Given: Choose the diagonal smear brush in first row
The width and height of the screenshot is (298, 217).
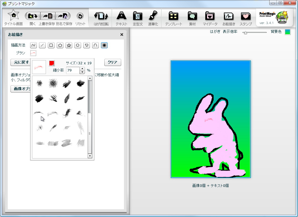Looking at the screenshot, I should click(x=67, y=84).
